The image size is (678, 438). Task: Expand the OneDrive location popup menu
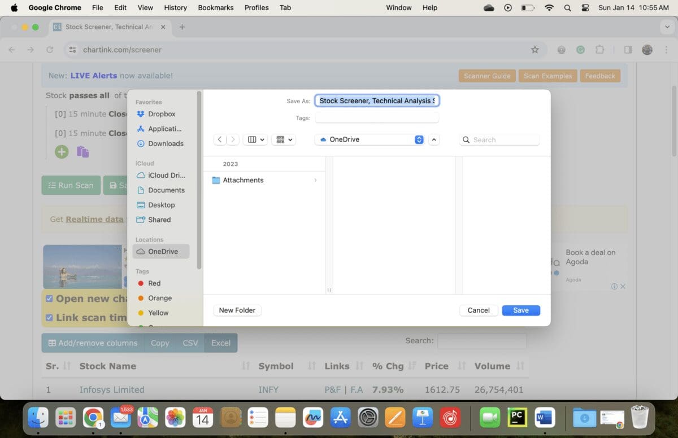point(419,139)
